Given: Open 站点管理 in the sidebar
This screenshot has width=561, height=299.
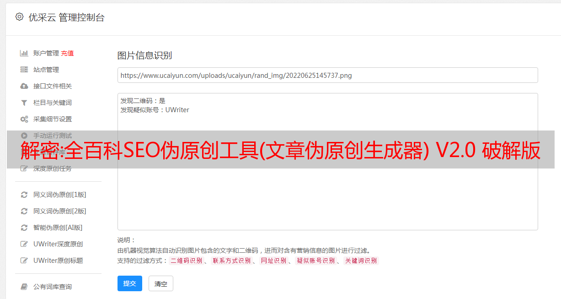Looking at the screenshot, I should (46, 70).
